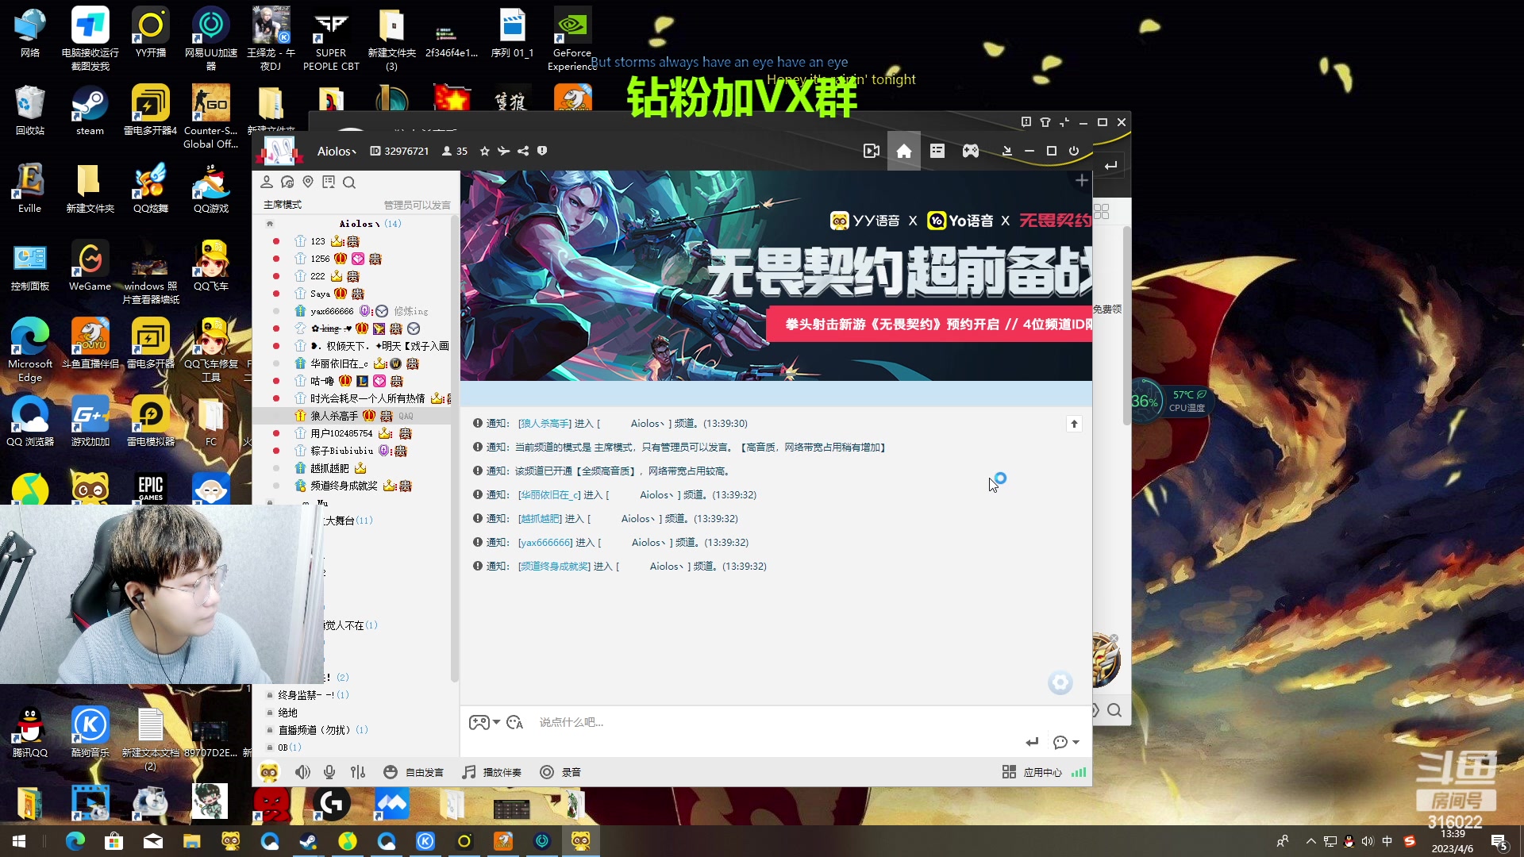This screenshot has height=857, width=1524.
Task: Open the audio mixer settings icon
Action: (x=358, y=772)
